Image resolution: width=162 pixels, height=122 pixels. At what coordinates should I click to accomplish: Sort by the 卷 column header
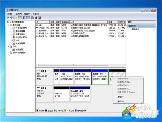point(43,22)
